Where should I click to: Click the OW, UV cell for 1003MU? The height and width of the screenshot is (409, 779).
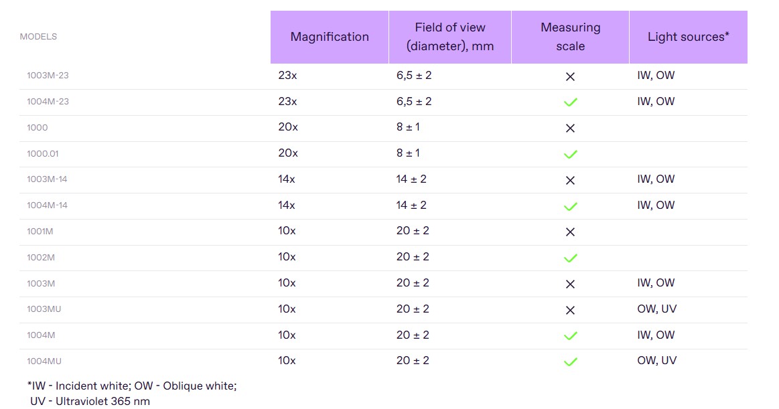tap(656, 309)
